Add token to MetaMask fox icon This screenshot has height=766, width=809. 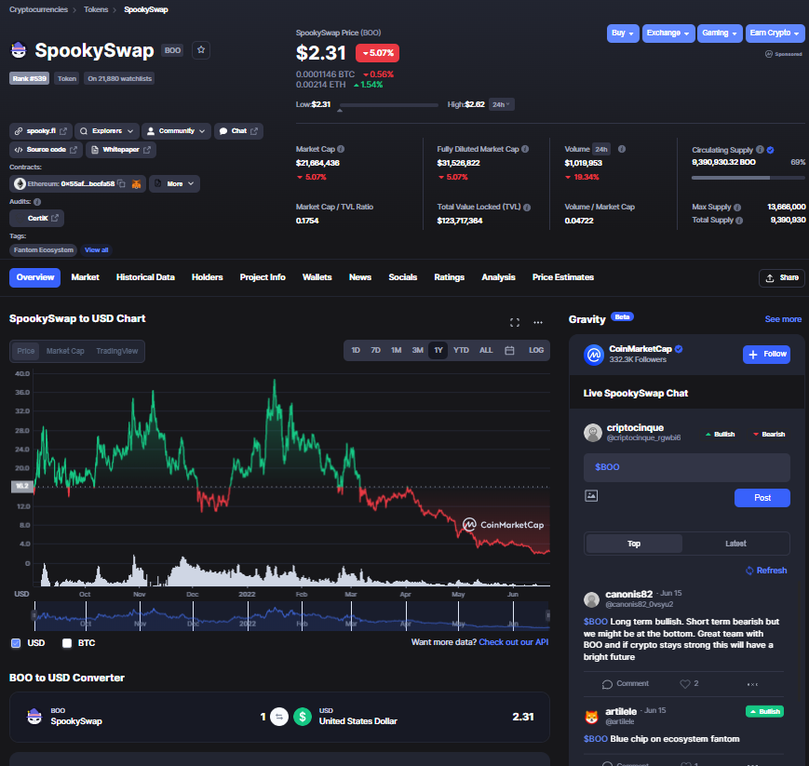click(136, 183)
